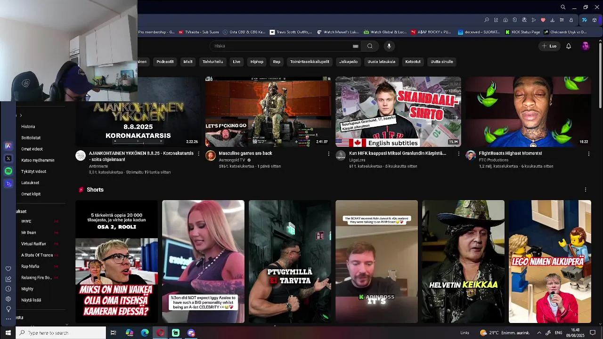Open options menu for Ajankohtainen Ykkönen video

[x=198, y=154]
